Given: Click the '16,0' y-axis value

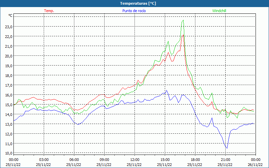Looking at the screenshot, I should (x=9, y=95).
